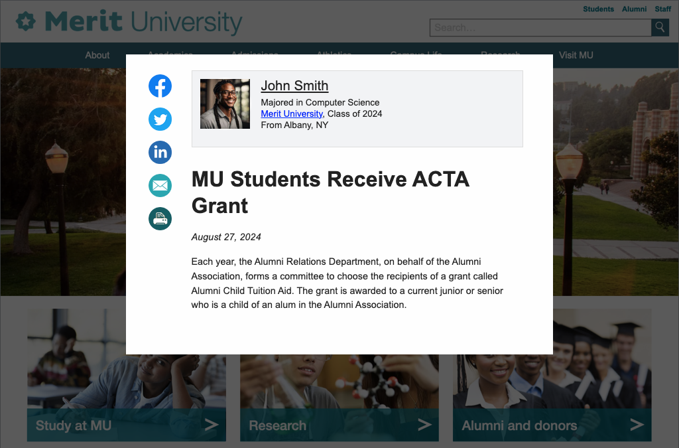Open the Academics navigation menu

(x=170, y=55)
